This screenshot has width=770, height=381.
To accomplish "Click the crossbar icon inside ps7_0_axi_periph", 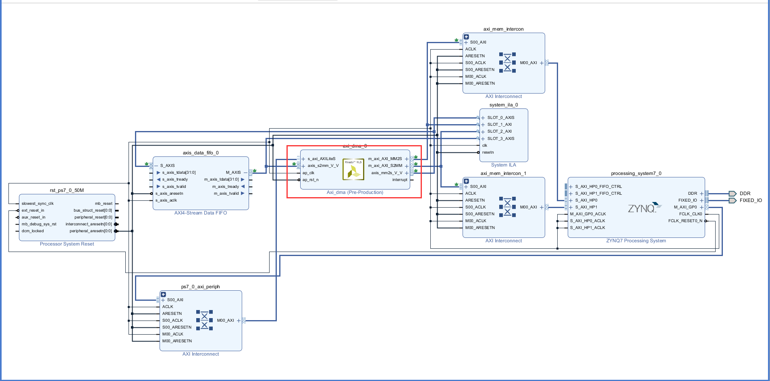I will [x=205, y=320].
